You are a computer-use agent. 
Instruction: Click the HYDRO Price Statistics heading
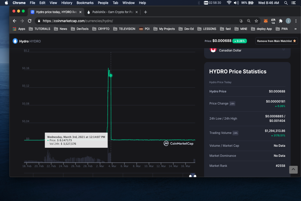(238, 71)
